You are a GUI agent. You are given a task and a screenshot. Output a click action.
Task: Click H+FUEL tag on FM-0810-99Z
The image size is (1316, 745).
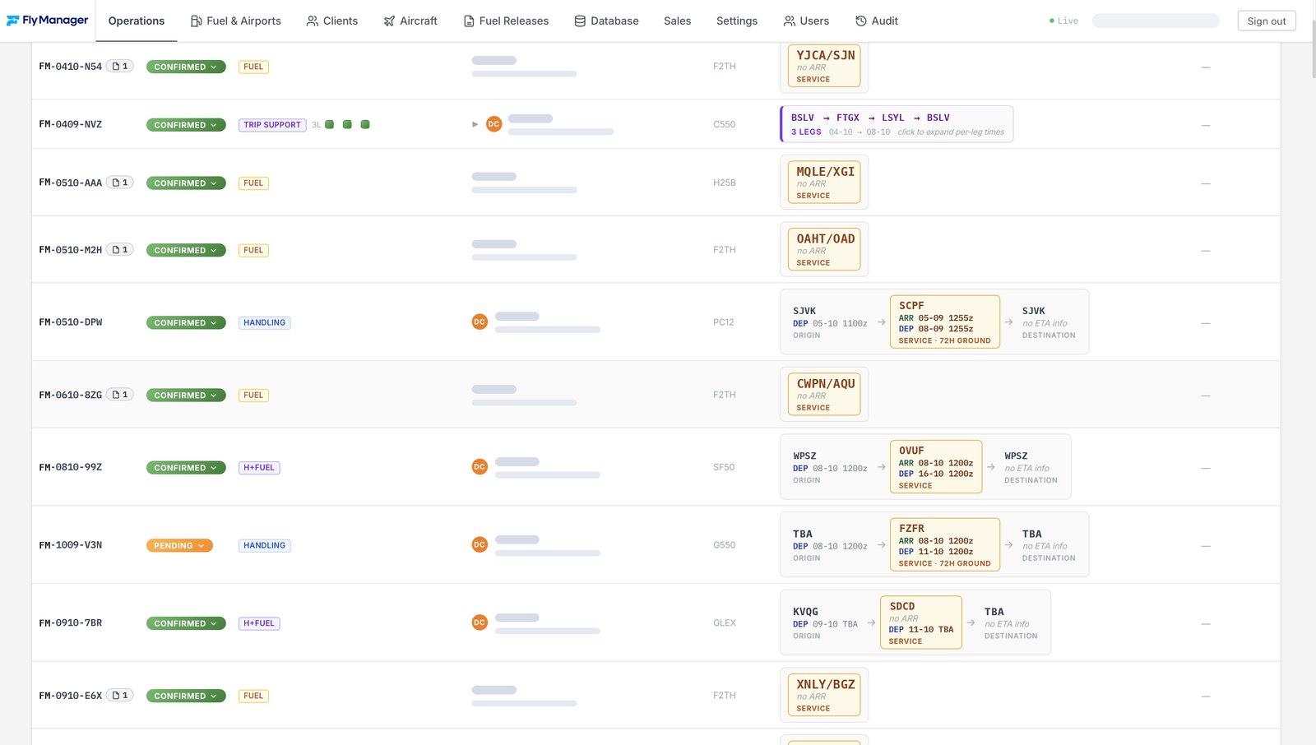pos(259,467)
